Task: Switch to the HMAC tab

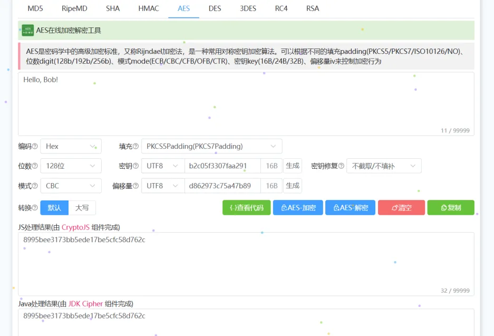Action: click(x=149, y=8)
